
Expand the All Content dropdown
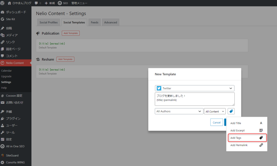[x=215, y=111]
